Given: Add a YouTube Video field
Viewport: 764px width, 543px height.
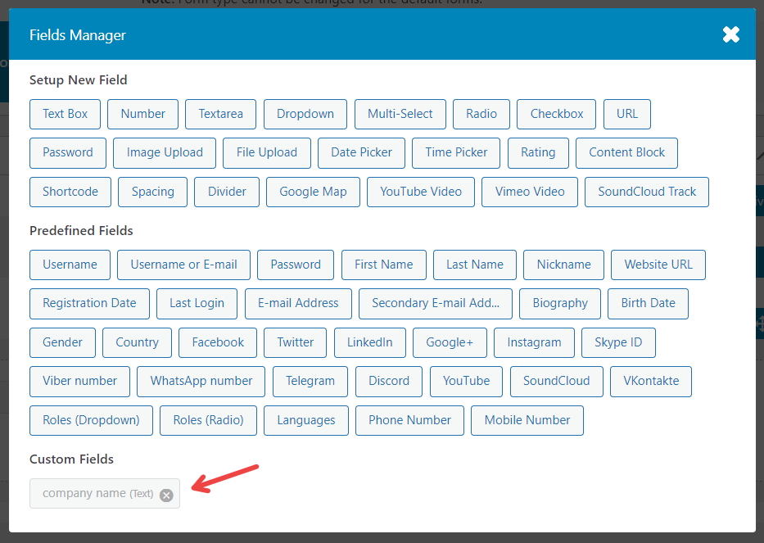Looking at the screenshot, I should point(420,192).
